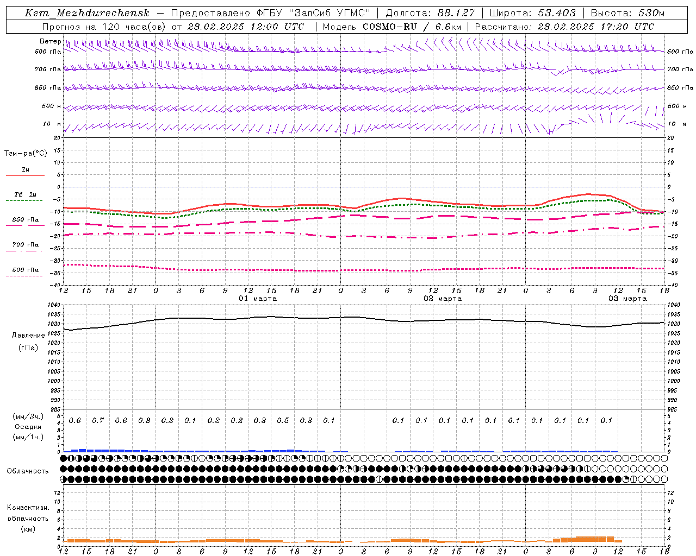Click the computed time Рассчитано: 28.02.2025 17:20 UTC
The image size is (696, 556).
pos(564,27)
